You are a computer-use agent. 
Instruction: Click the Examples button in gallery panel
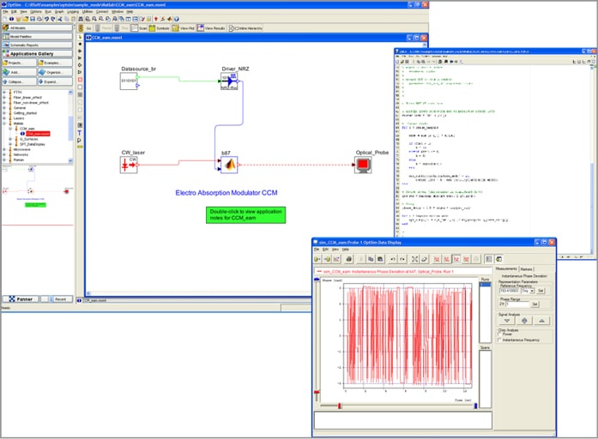click(54, 63)
